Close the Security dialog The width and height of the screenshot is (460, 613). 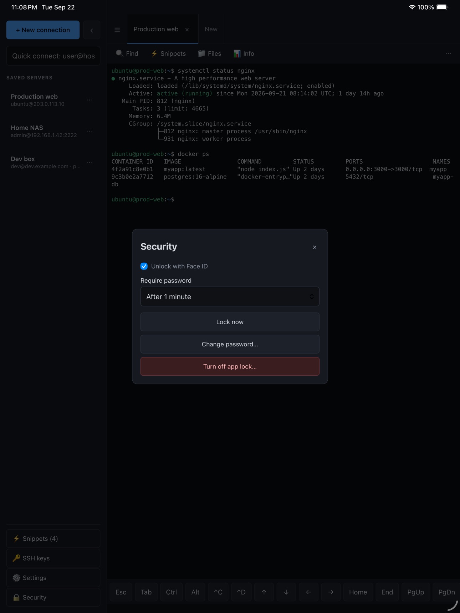tap(315, 247)
